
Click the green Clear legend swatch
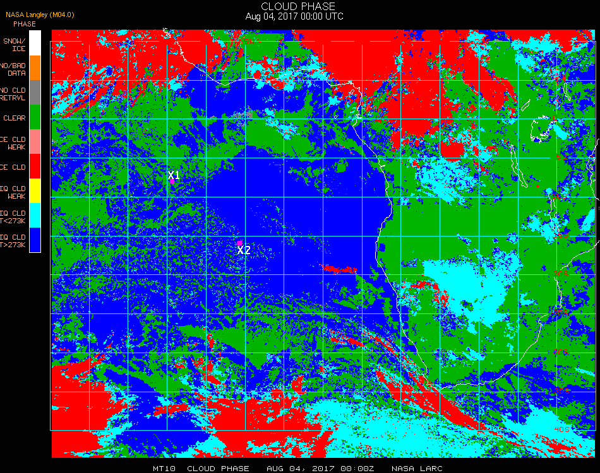35,117
